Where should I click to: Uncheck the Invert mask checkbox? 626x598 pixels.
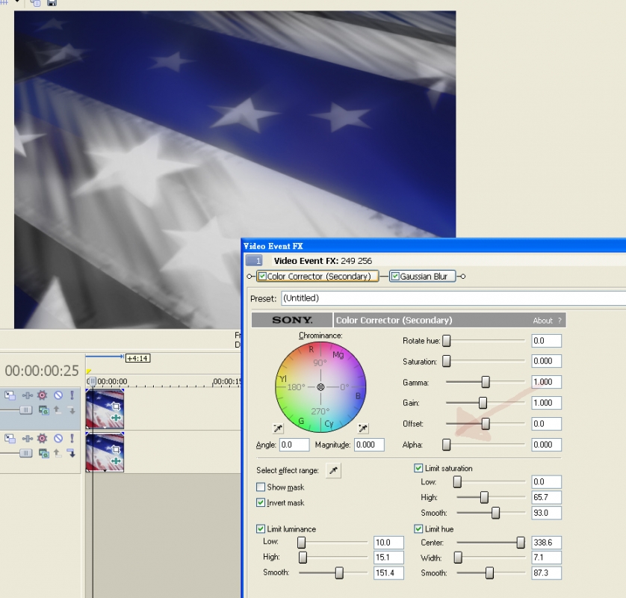tap(261, 502)
